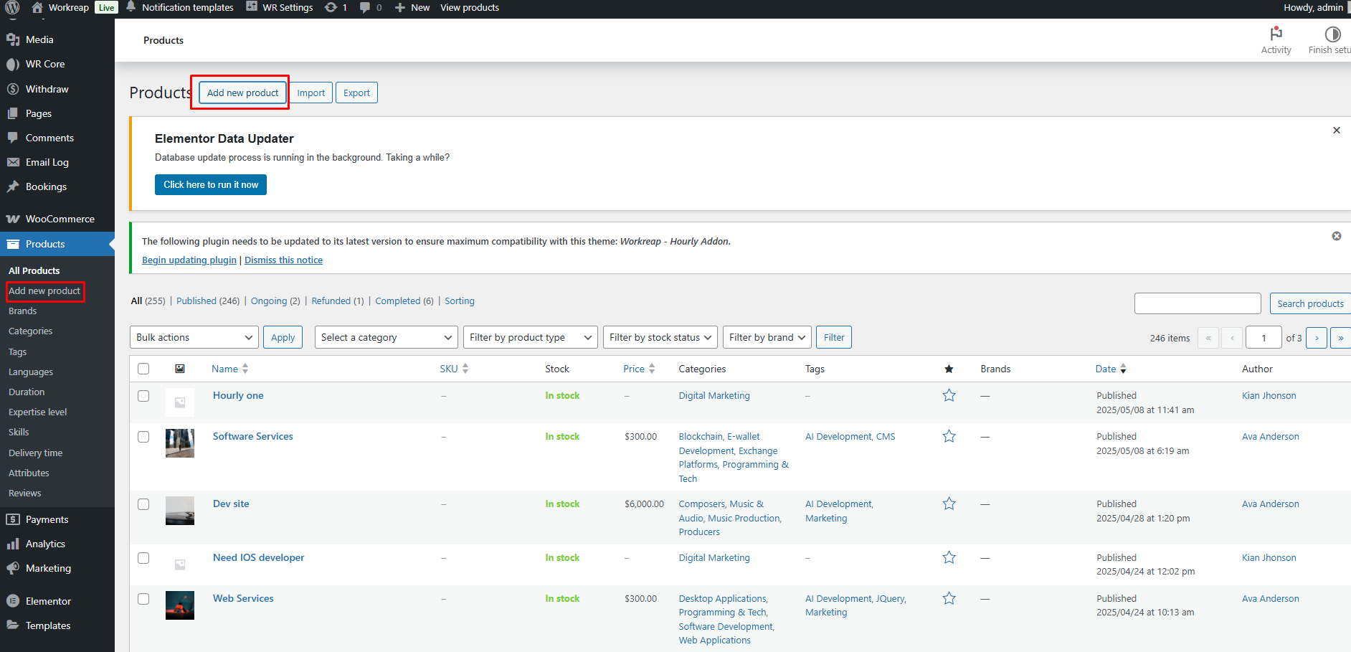Open the Filter by stock status dropdown

pos(660,337)
